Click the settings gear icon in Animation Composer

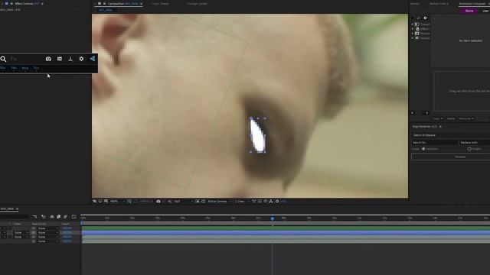coord(425,18)
